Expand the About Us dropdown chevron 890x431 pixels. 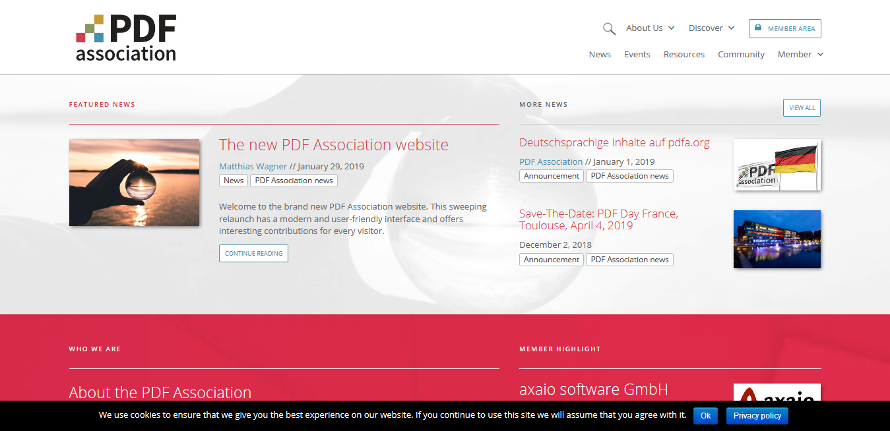click(671, 28)
